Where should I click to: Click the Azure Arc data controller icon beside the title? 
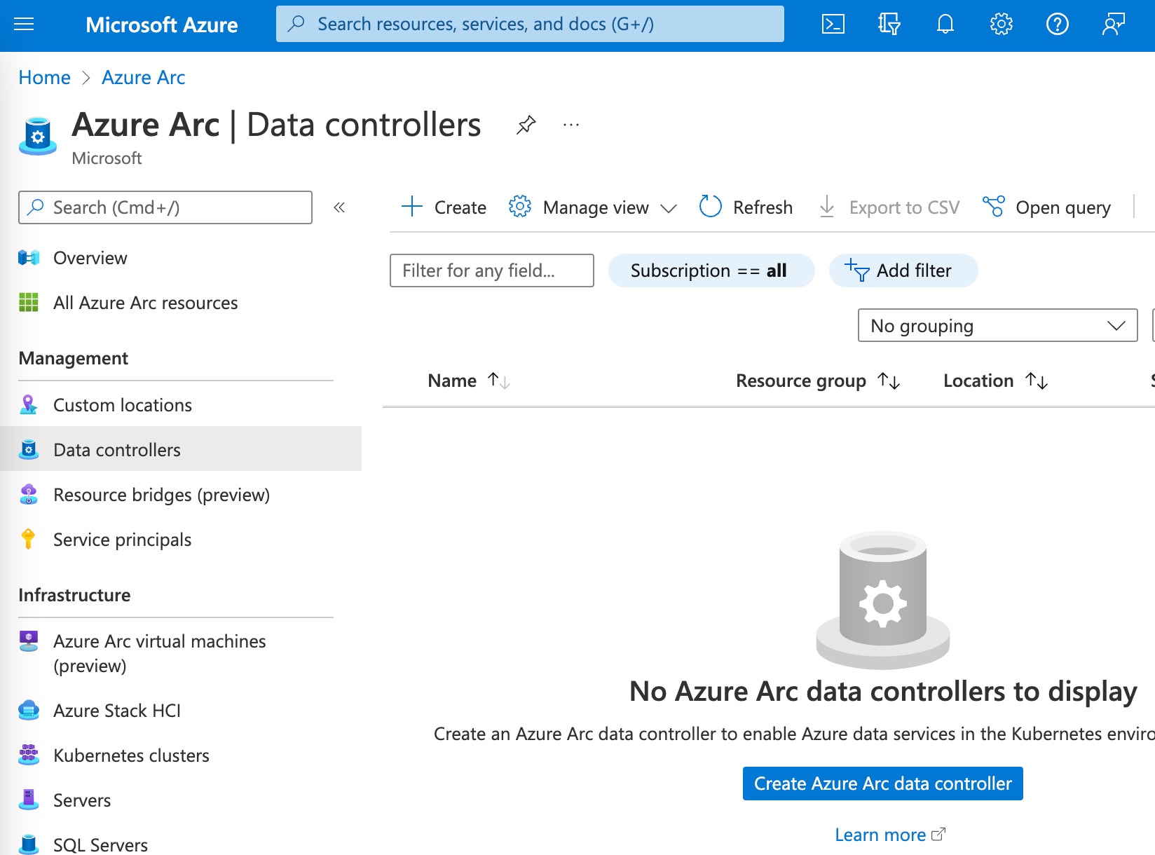(38, 137)
